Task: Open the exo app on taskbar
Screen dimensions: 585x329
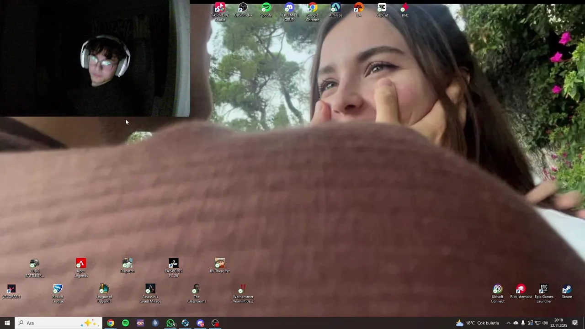Action: 140,323
